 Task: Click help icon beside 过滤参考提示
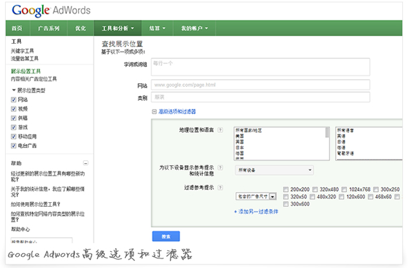coord(220,188)
